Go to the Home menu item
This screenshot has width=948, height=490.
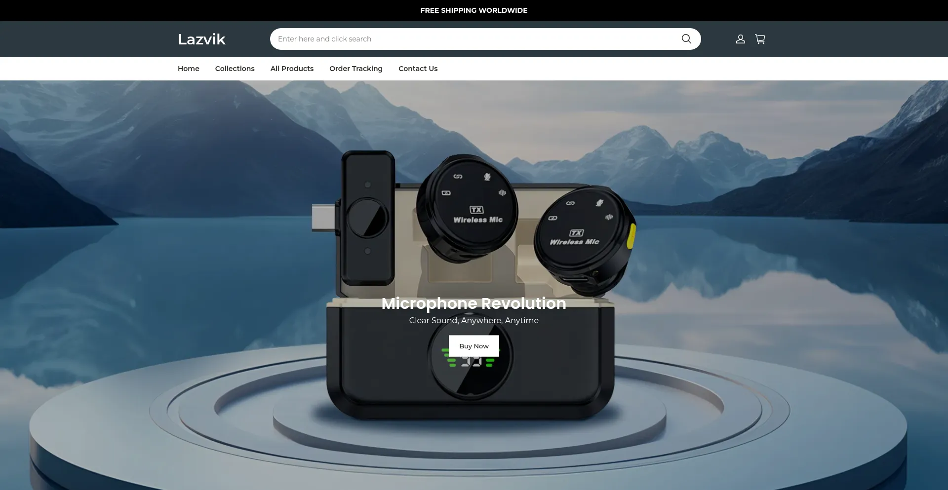pyautogui.click(x=189, y=69)
